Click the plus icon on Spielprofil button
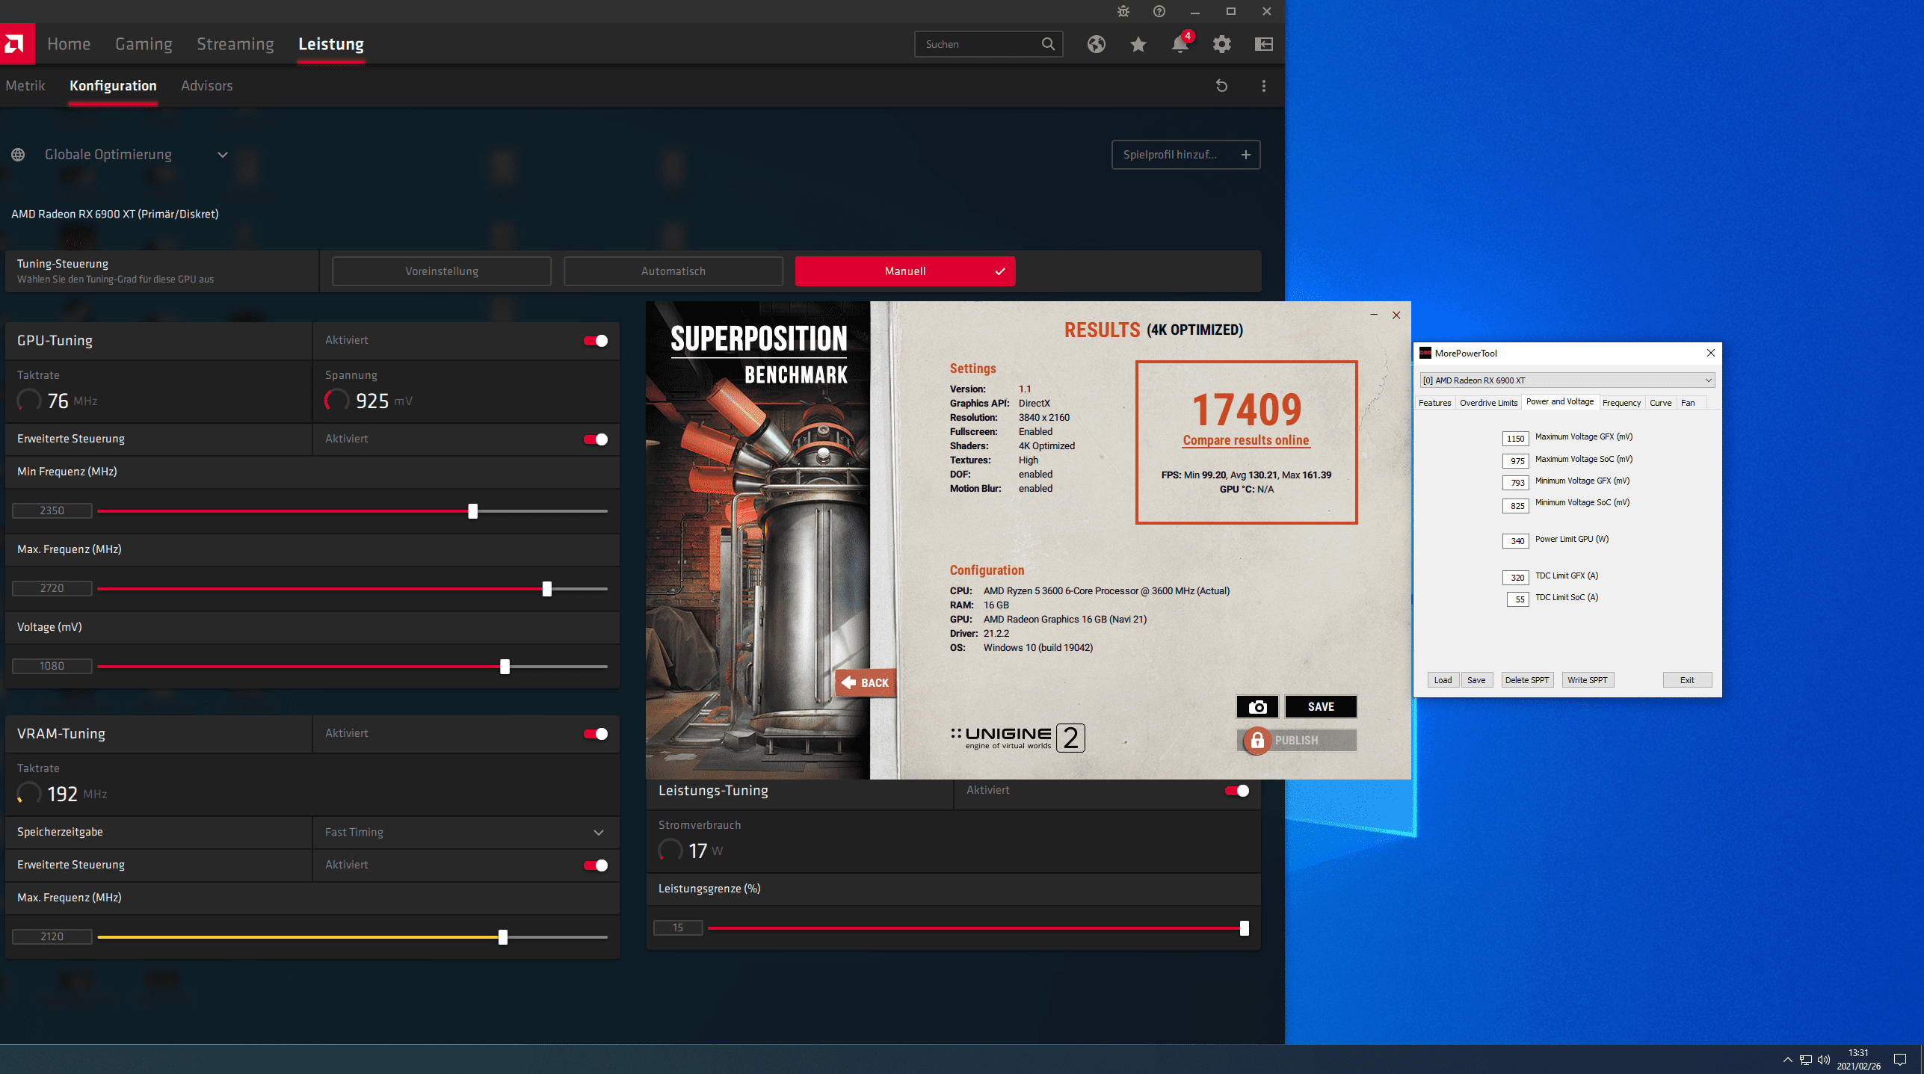The image size is (1924, 1074). [1245, 155]
